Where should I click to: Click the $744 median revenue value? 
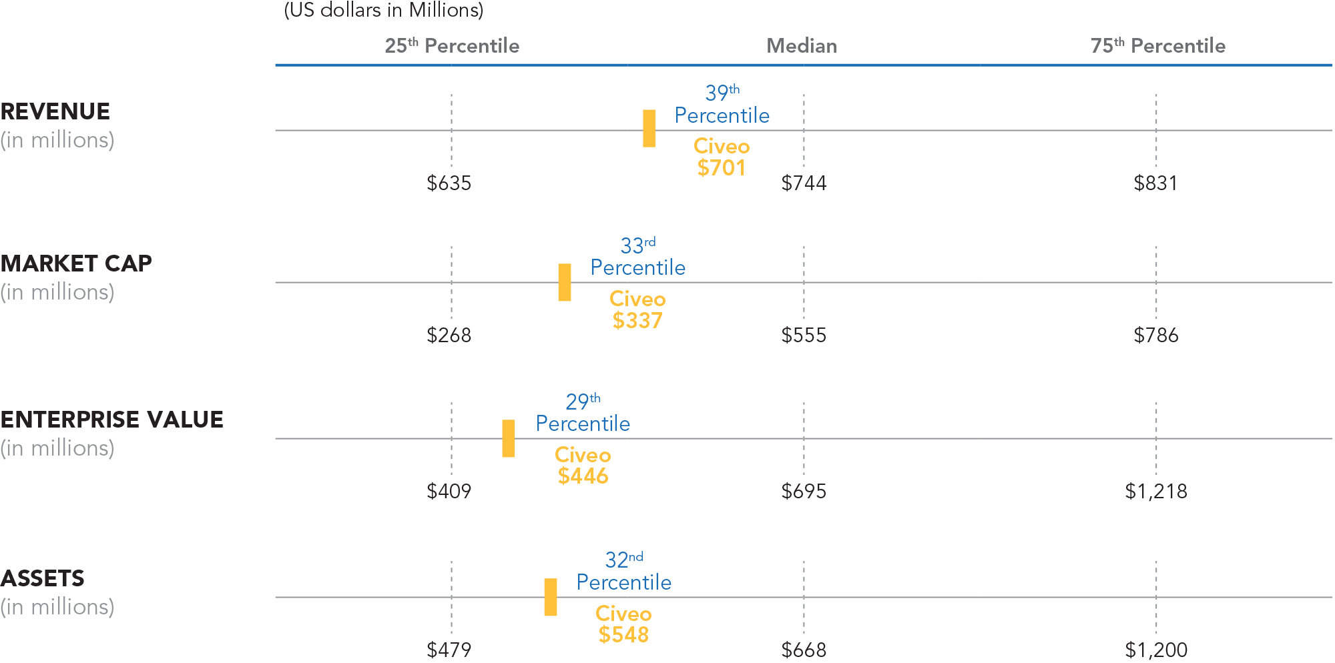pos(804,183)
